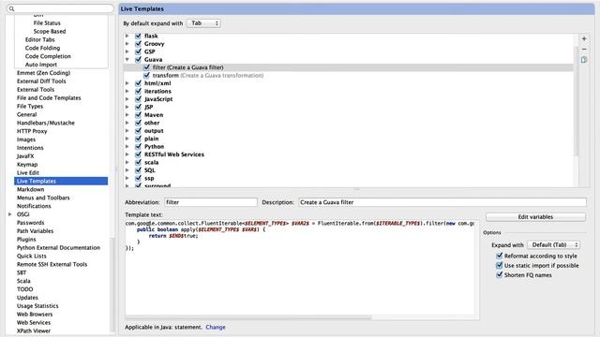The image size is (600, 337).
Task: Open Python External Documentation settings
Action: pyautogui.click(x=58, y=247)
